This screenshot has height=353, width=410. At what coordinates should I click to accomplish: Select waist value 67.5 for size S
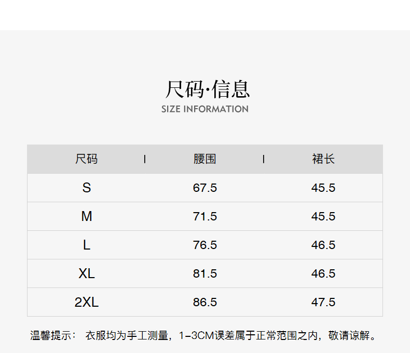204,188
